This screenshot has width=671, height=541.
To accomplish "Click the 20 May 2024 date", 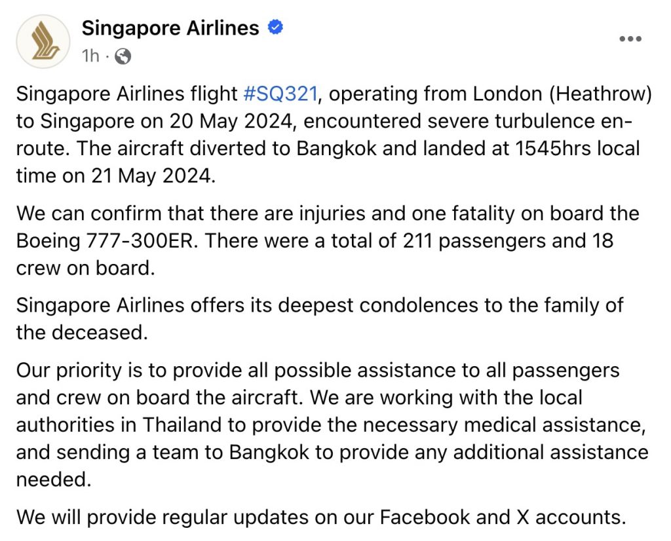I will [230, 121].
